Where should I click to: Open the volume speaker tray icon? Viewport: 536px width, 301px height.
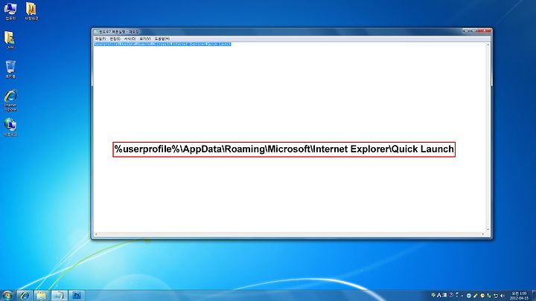pos(502,296)
